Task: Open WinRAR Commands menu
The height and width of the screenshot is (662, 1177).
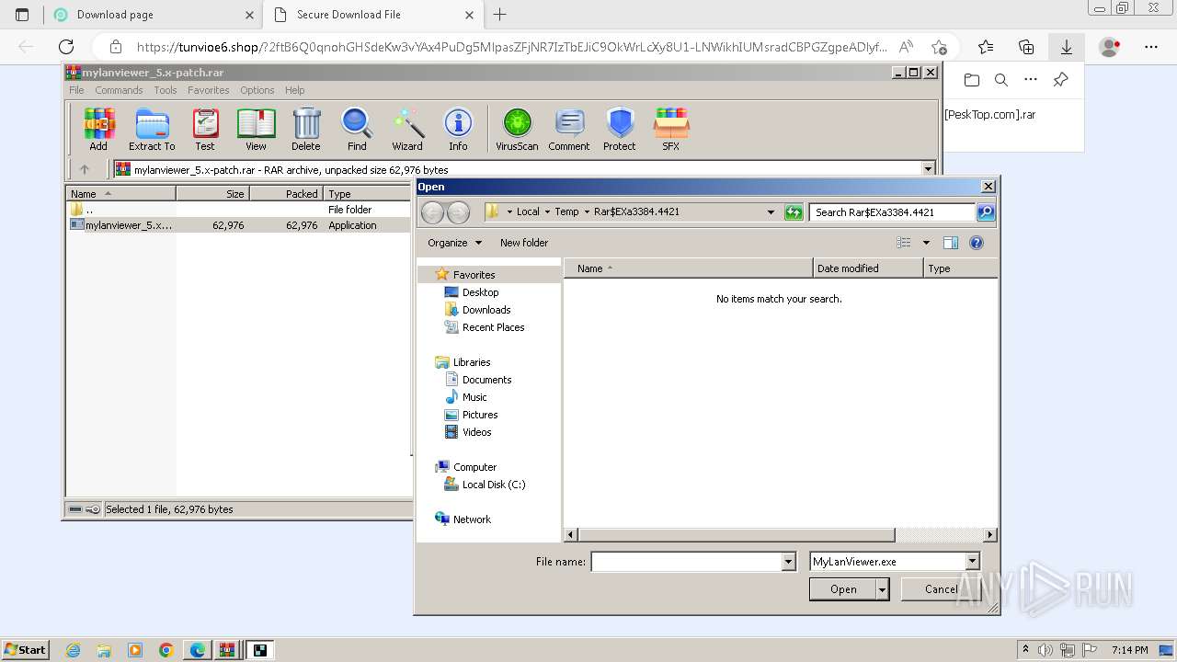Action: (x=119, y=90)
